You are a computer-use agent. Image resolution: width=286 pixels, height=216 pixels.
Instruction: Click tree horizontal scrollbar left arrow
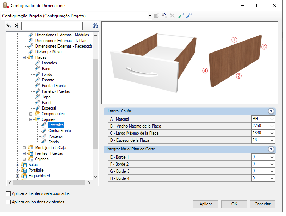pyautogui.click(x=10, y=183)
